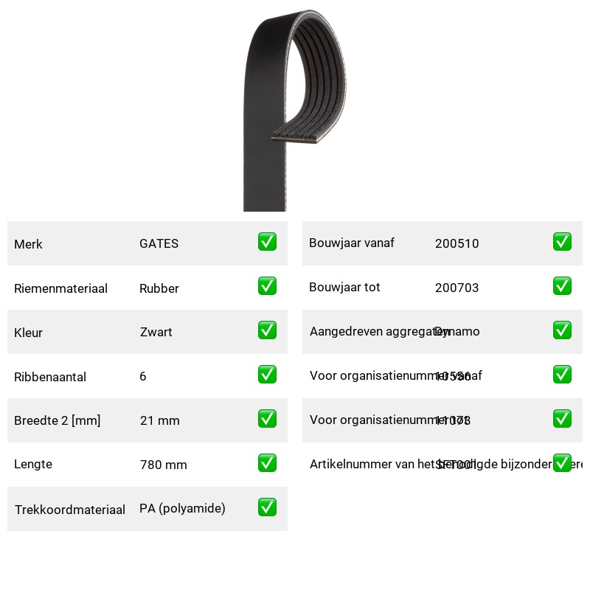This screenshot has width=590, height=590.
Task: Click the green check beside Kleur Zwart
Action: point(267,330)
